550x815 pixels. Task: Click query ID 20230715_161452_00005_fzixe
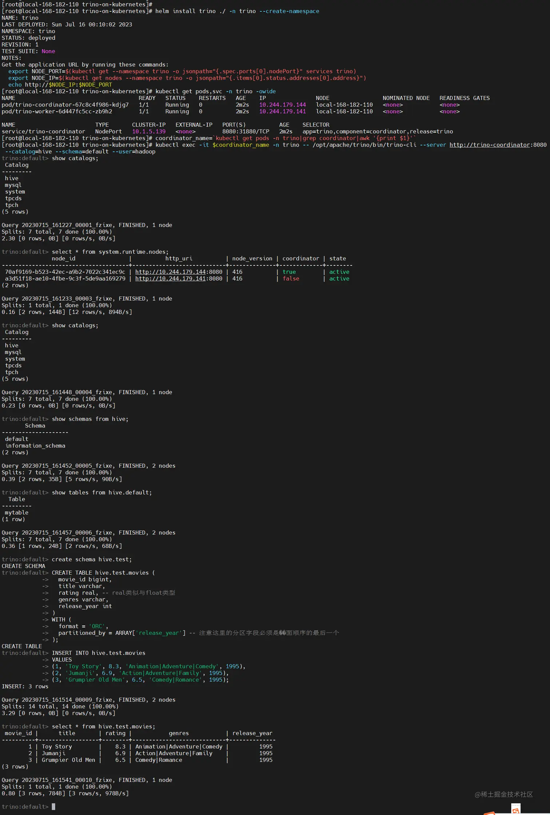(x=67, y=466)
